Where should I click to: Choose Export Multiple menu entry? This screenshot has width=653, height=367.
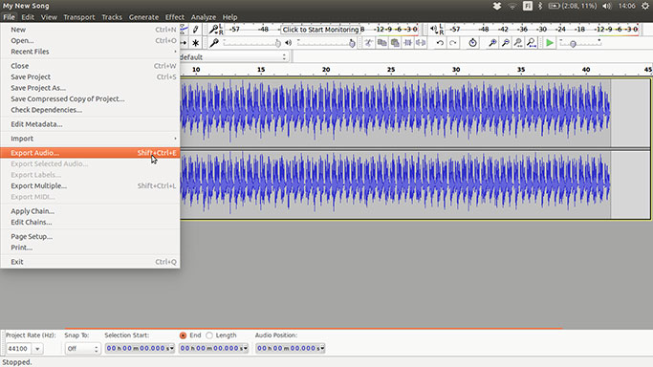(90, 186)
